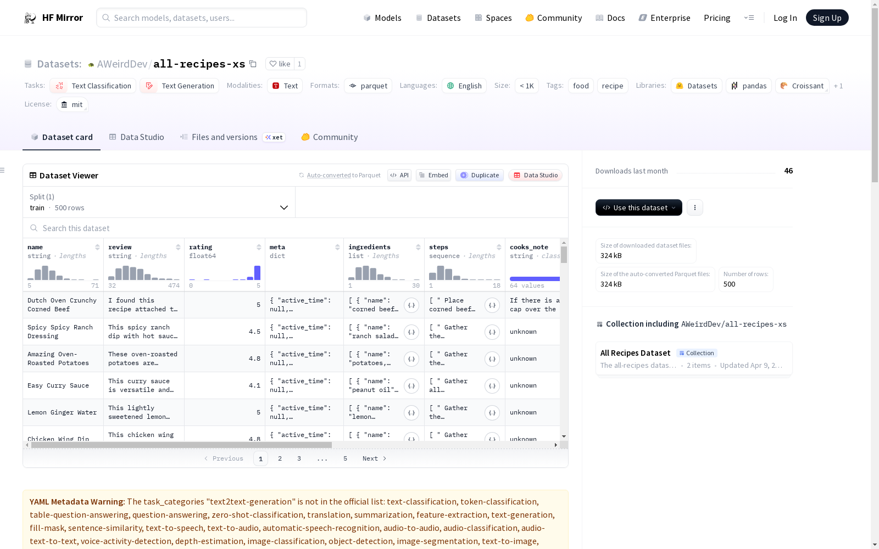Click the name lengths histogram
The height and width of the screenshot is (549, 879).
click(x=63, y=273)
